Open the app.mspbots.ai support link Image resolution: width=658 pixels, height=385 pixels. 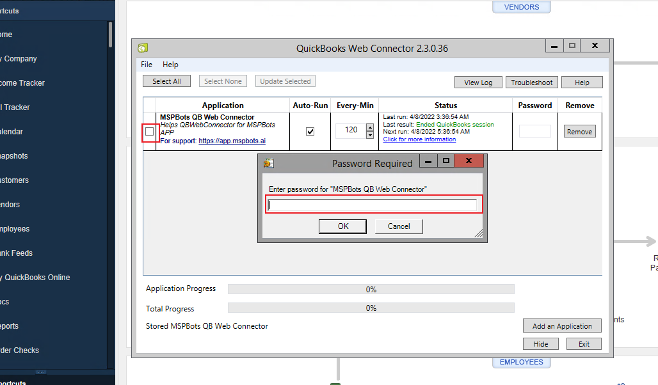pyautogui.click(x=232, y=141)
